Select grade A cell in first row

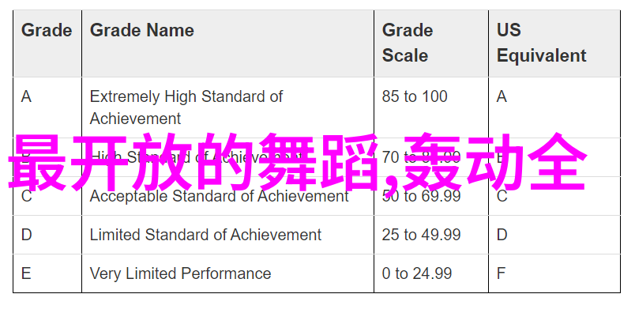point(47,107)
